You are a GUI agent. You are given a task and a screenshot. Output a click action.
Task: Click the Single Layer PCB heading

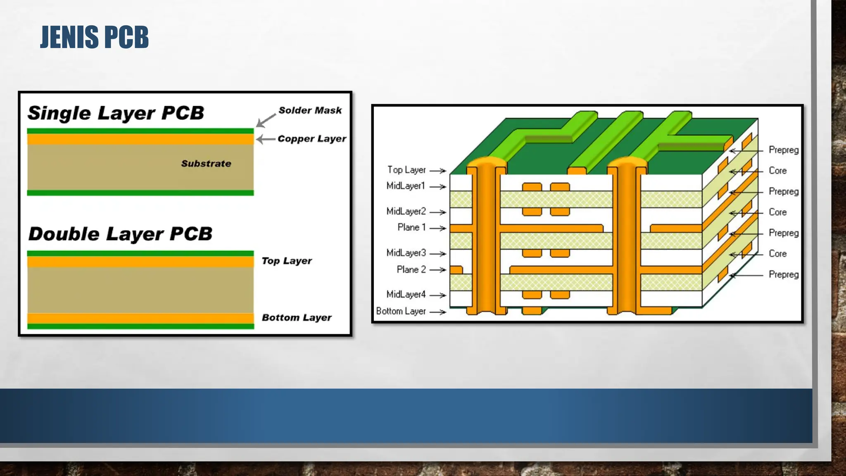[116, 113]
